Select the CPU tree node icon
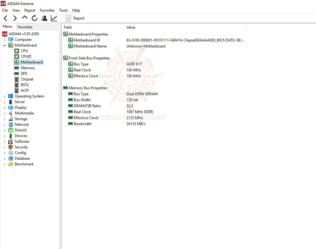Screen dimensions: 316x249 (17, 51)
